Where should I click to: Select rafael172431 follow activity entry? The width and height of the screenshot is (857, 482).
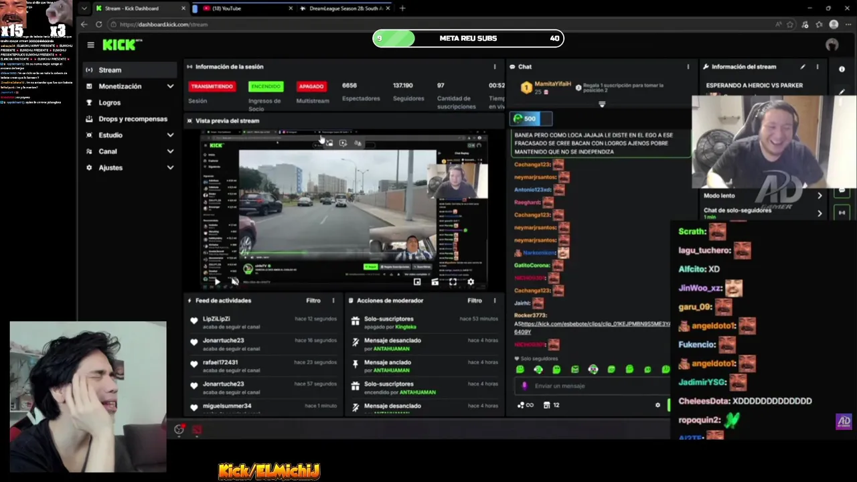point(264,366)
